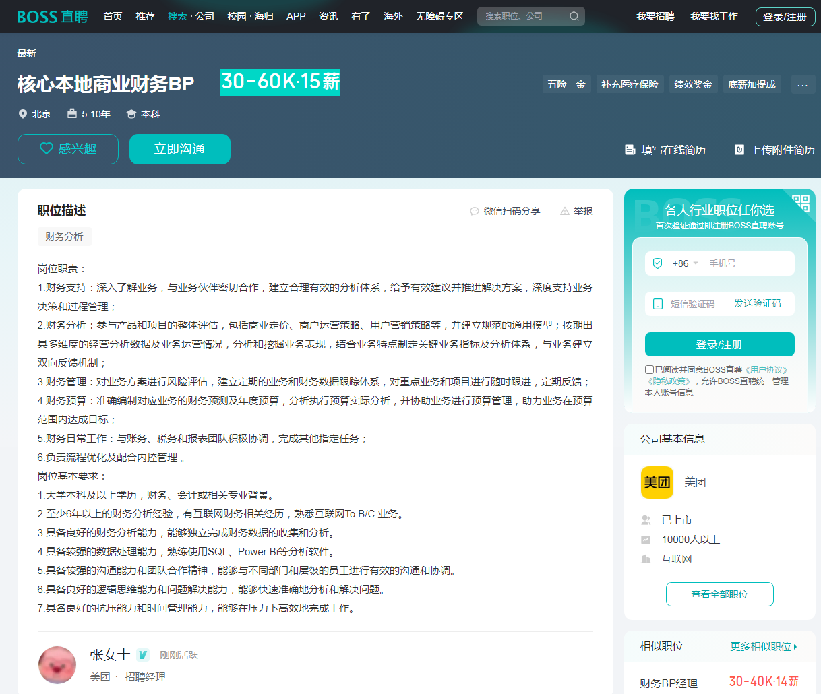Open the +86 country code dropdown
Viewport: 821px width, 694px height.
[x=685, y=263]
